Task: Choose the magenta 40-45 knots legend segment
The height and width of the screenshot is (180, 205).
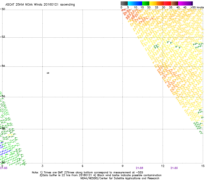Action: [x=182, y=3]
